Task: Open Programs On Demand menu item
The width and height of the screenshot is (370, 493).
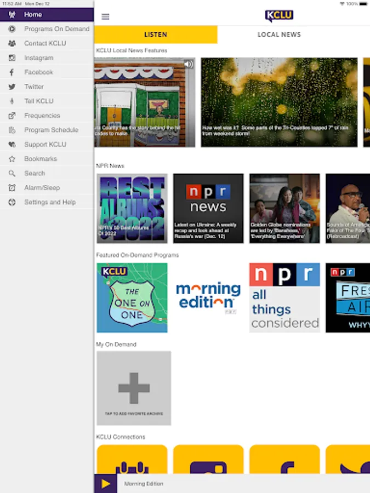Action: [47, 29]
